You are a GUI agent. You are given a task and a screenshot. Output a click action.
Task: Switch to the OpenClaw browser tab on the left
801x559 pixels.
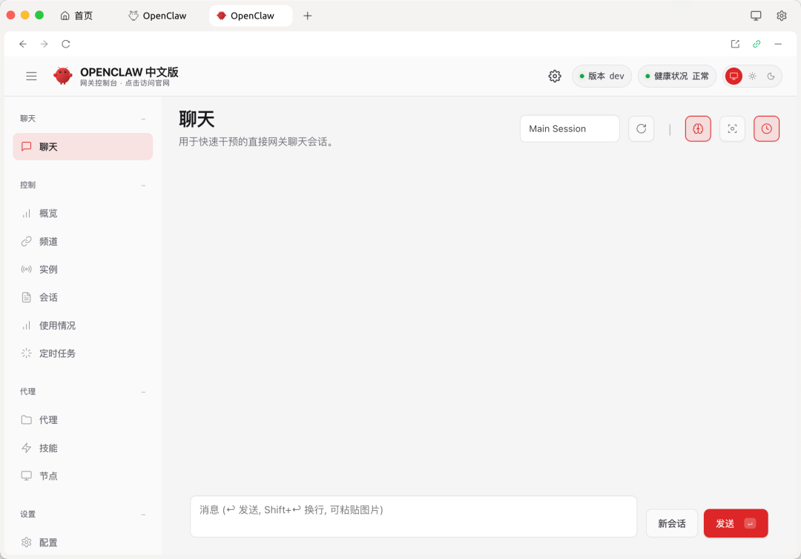click(156, 15)
